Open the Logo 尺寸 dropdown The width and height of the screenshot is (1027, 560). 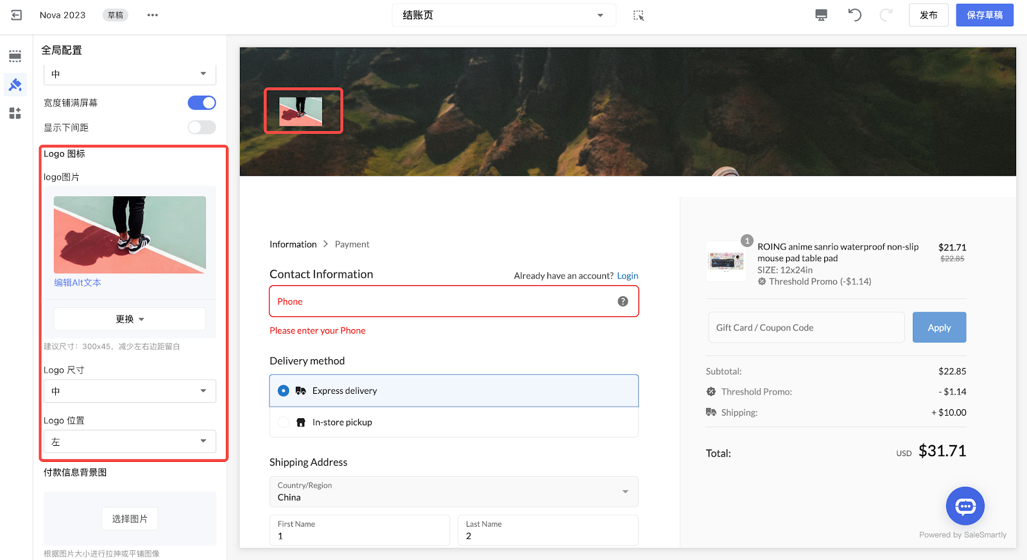[x=130, y=391]
